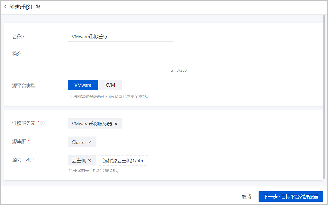Click the 0/256 character counter
The width and height of the screenshot is (328, 205).
click(181, 70)
